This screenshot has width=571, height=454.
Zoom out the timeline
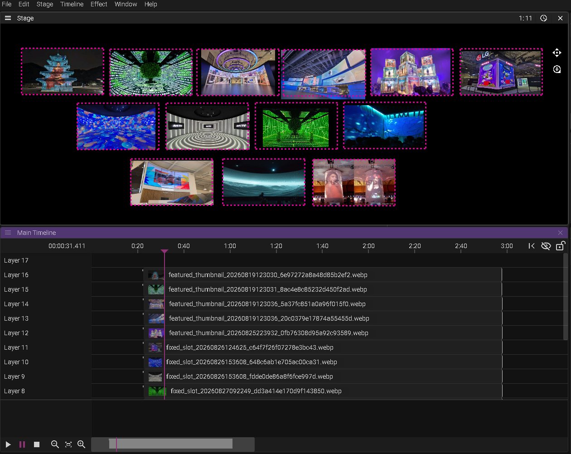55,444
